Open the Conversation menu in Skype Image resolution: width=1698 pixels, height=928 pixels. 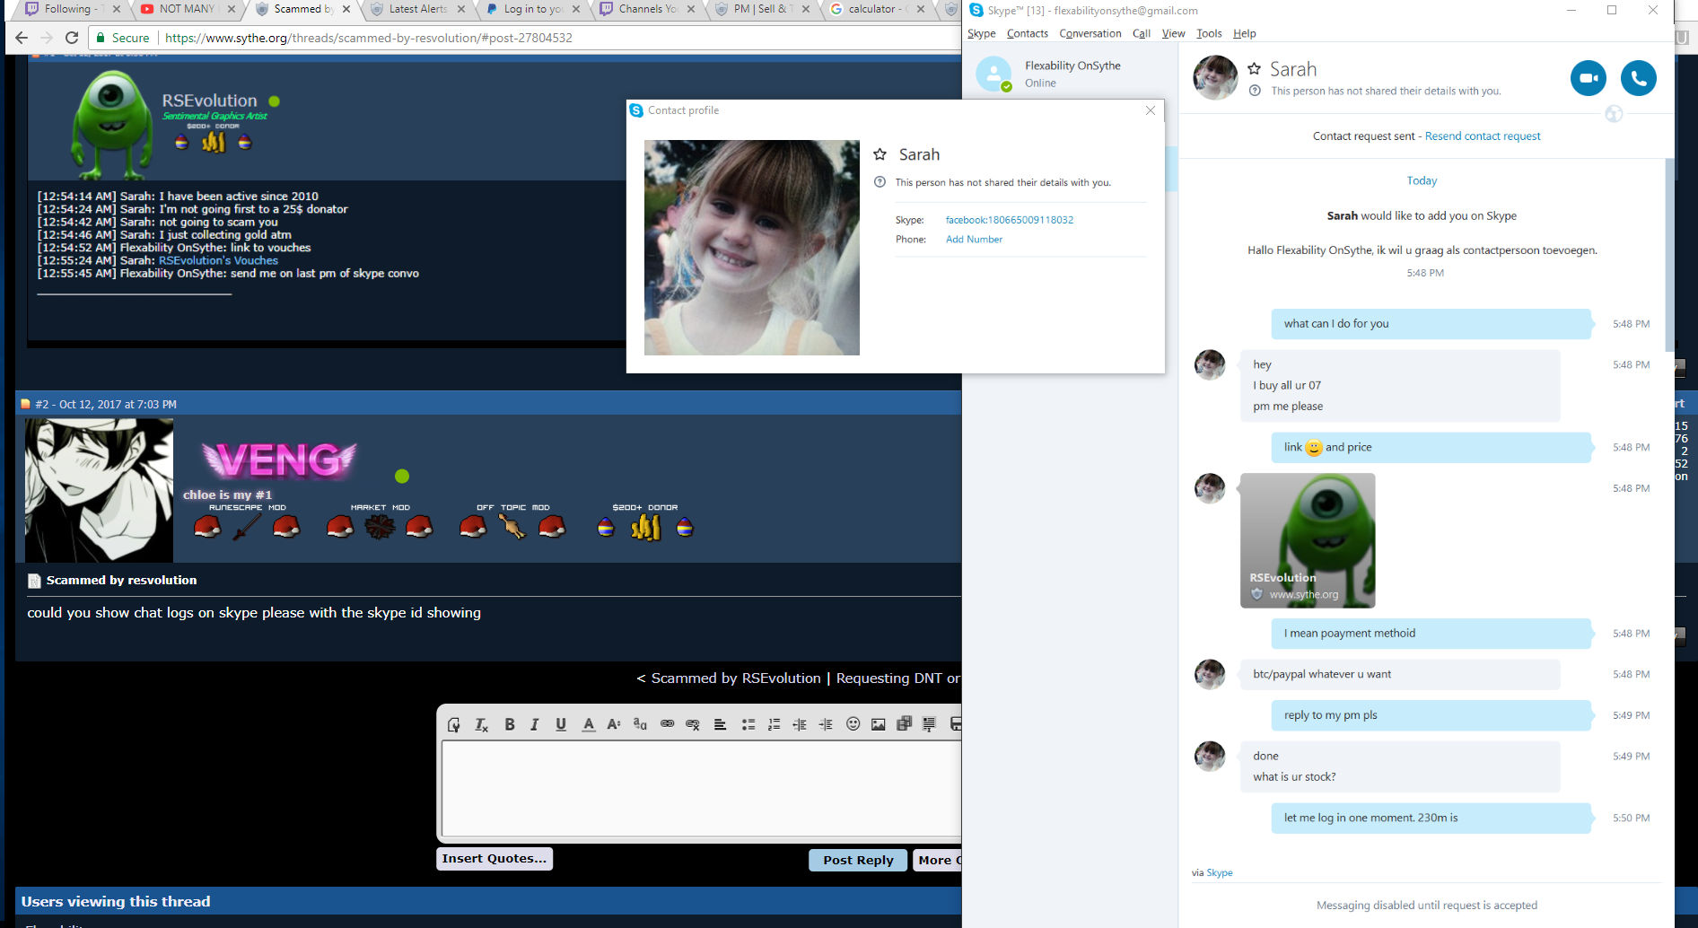(x=1090, y=33)
